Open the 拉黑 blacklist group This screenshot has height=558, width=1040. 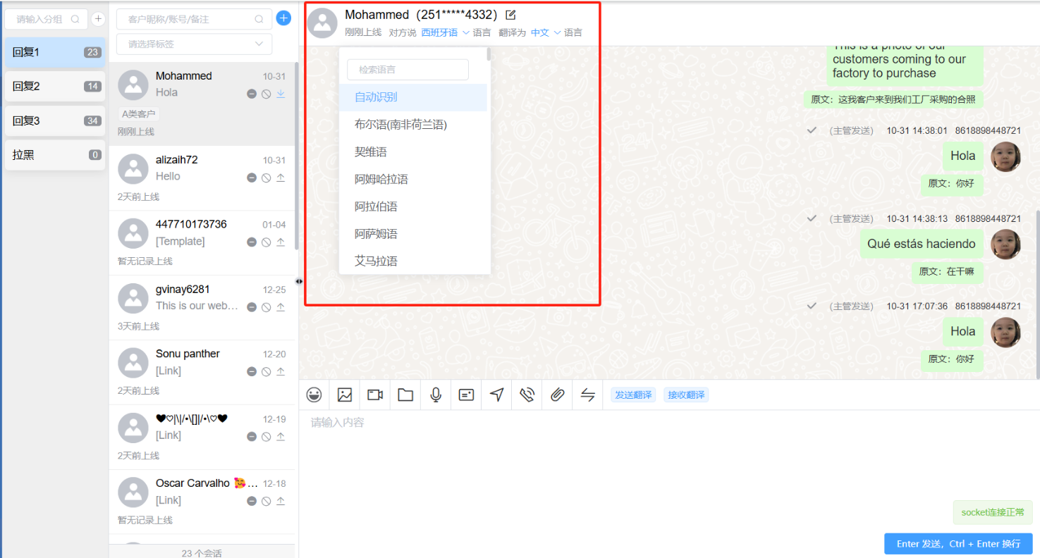(x=55, y=155)
